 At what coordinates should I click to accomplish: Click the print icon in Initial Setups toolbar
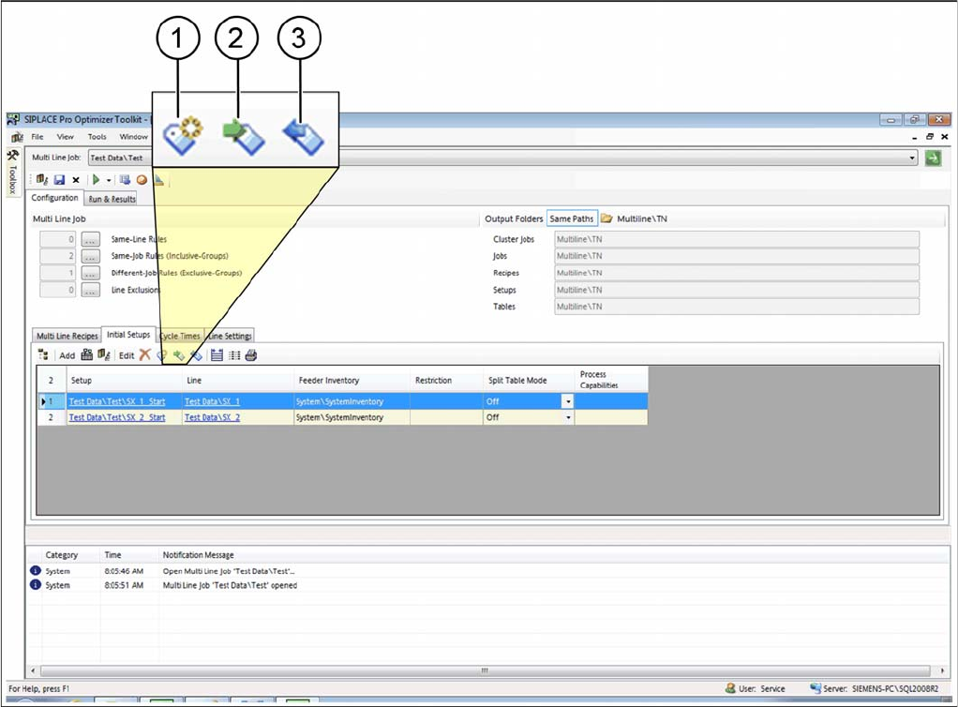click(x=250, y=355)
